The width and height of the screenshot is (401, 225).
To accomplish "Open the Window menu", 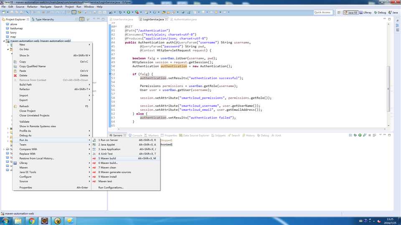I will point(89,7).
